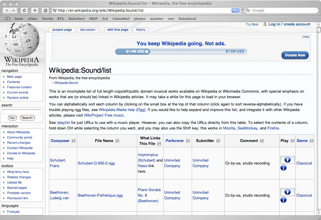Sort by the Play column sort icon
This screenshot has height=220, width=321.
click(293, 141)
